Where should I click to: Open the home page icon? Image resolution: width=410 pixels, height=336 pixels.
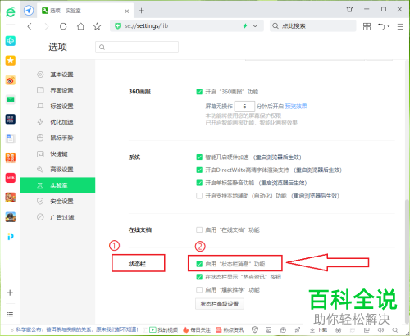80,26
